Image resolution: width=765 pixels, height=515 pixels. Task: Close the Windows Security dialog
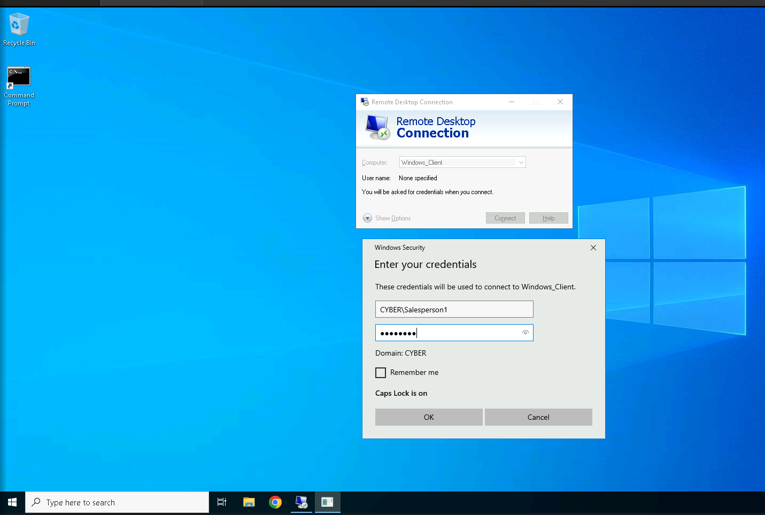[593, 248]
